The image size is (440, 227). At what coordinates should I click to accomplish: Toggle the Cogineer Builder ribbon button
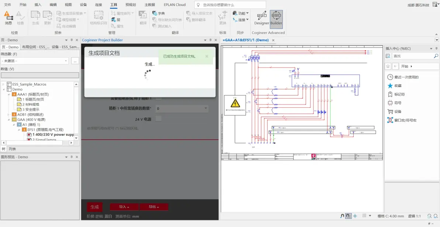pyautogui.click(x=276, y=19)
